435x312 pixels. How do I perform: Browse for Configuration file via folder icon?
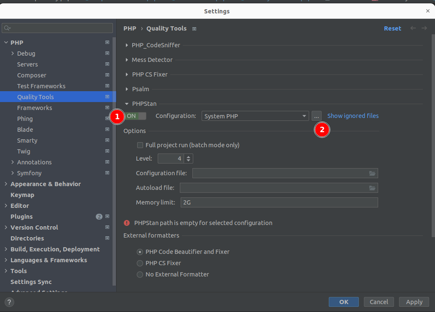click(372, 173)
